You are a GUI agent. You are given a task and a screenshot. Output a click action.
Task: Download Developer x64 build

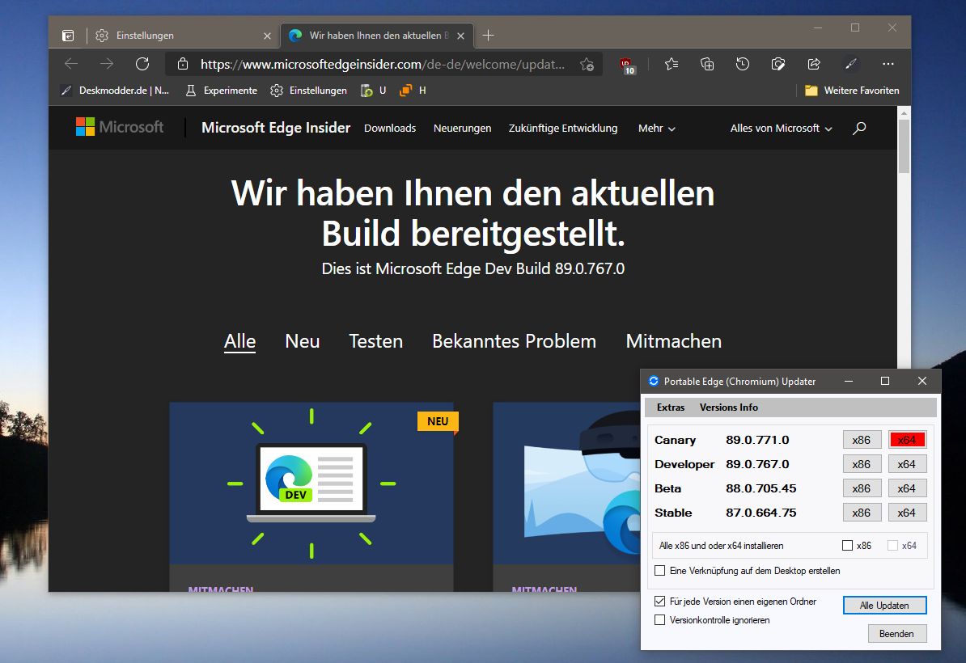pos(907,464)
